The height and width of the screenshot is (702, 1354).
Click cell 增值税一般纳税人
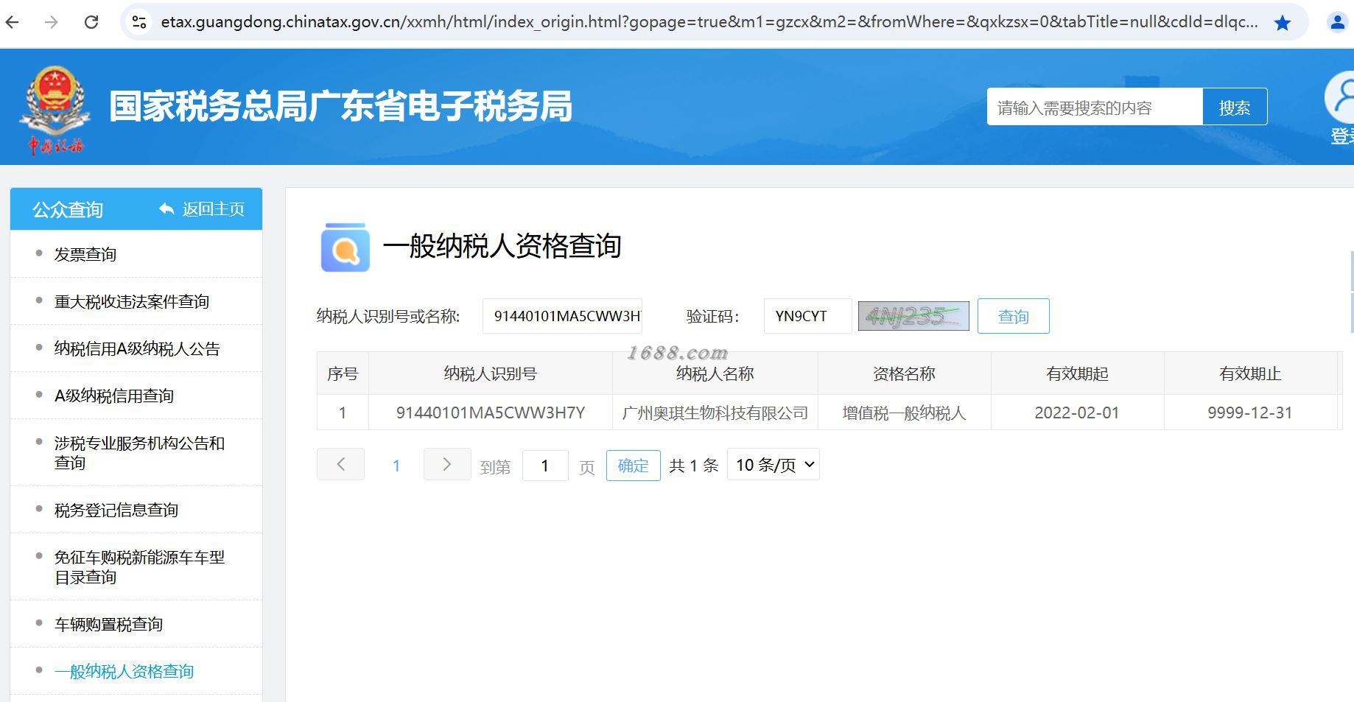click(904, 413)
